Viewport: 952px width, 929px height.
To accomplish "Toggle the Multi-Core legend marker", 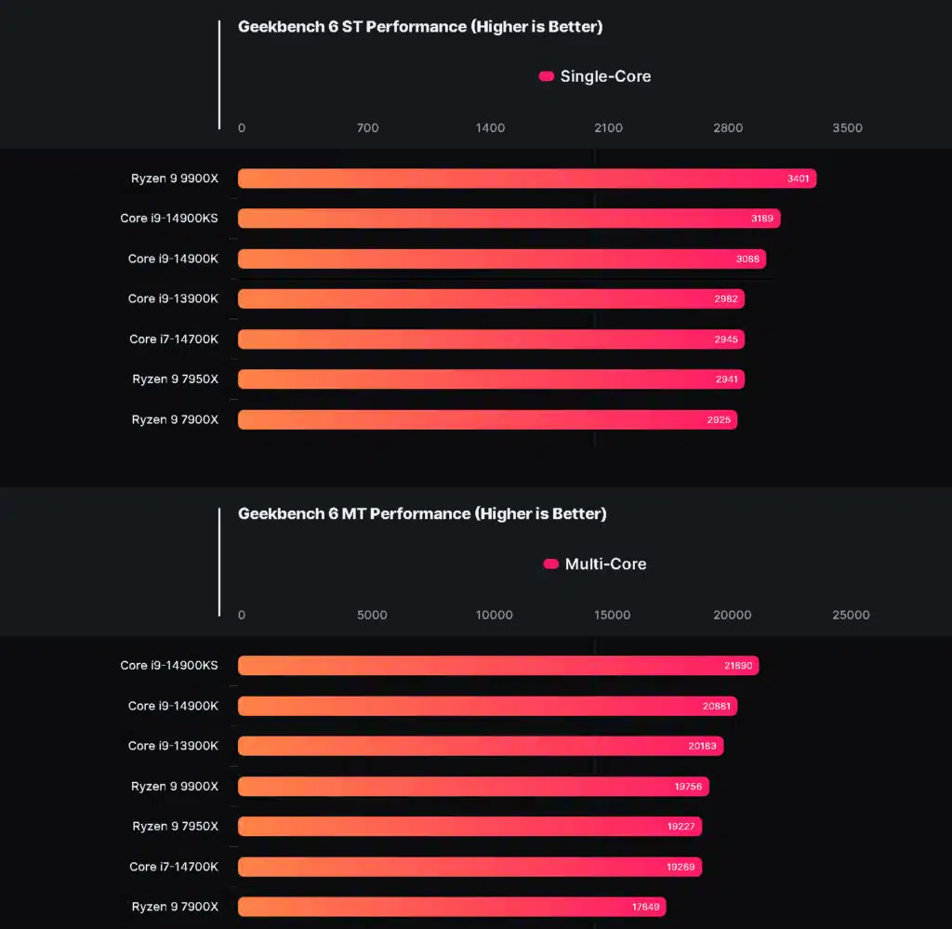I will coord(550,564).
